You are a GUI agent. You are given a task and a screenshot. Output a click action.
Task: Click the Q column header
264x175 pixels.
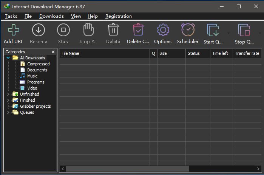point(153,53)
